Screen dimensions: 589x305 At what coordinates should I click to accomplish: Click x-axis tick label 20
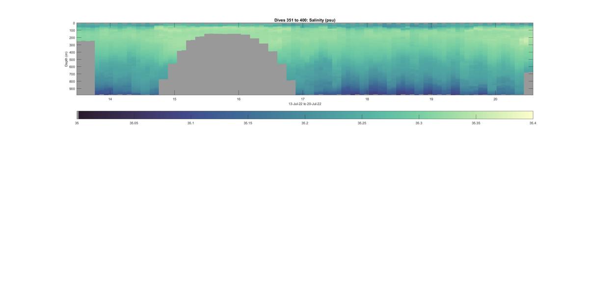point(495,99)
